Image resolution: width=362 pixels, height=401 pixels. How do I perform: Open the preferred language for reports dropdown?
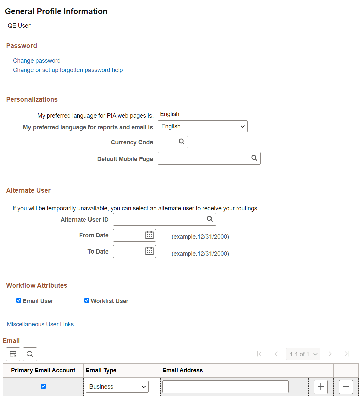202,126
